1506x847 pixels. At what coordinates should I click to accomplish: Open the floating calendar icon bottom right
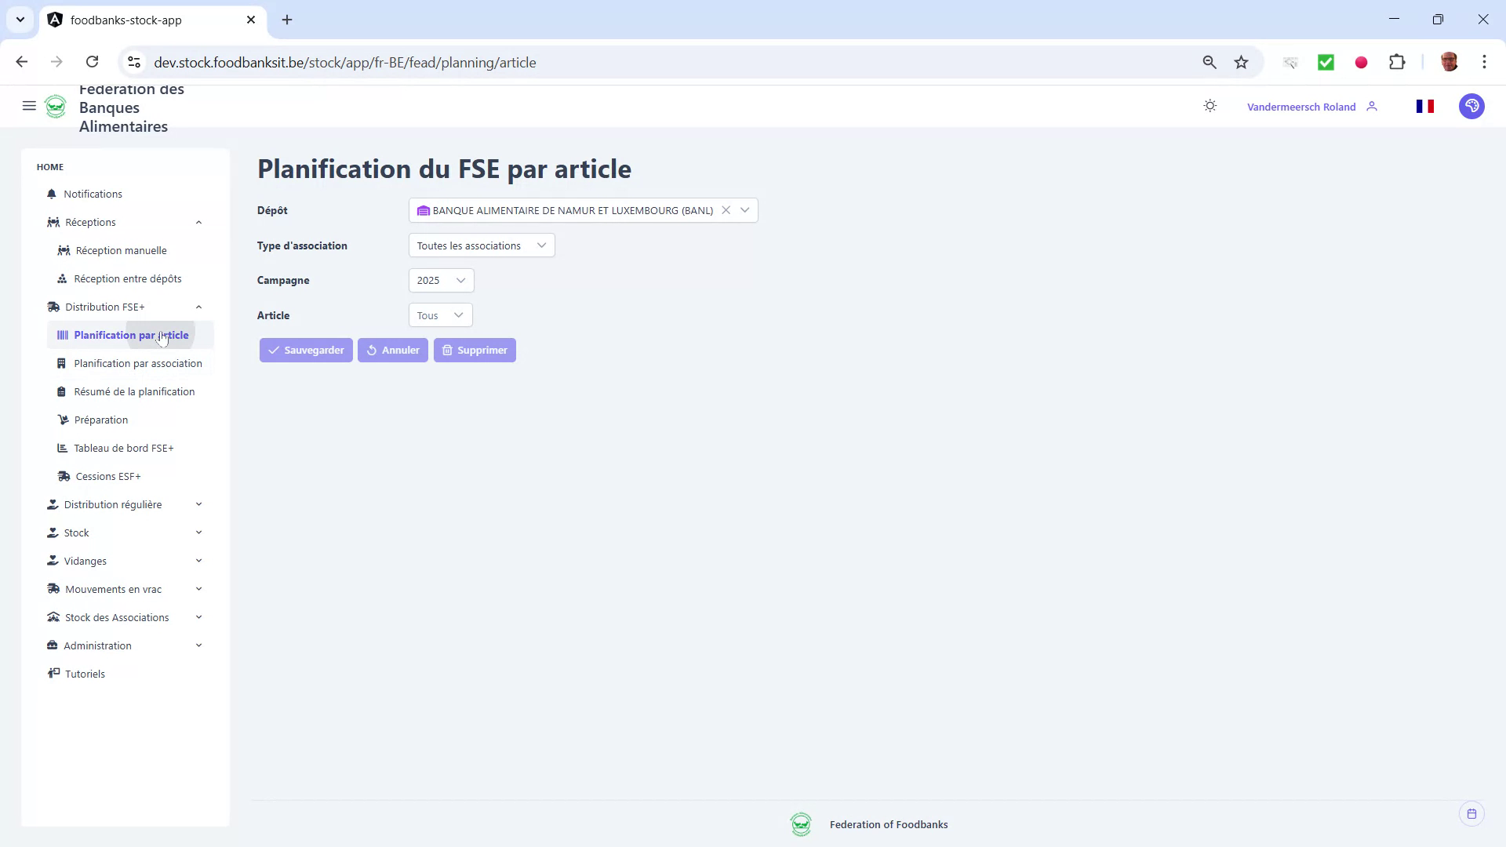click(x=1471, y=813)
